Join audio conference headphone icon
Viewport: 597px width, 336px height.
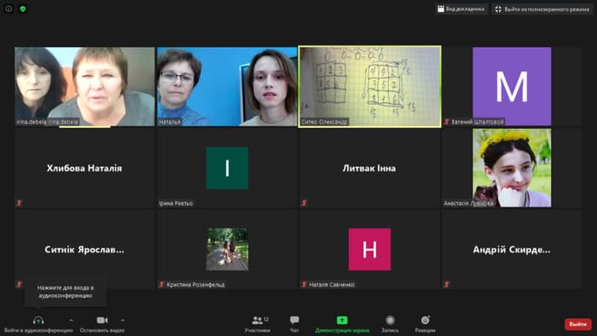click(x=38, y=321)
